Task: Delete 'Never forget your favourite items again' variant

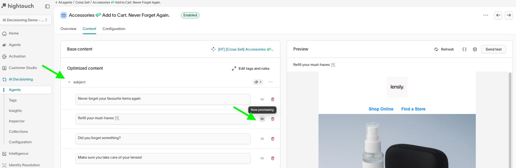Action: [x=273, y=99]
